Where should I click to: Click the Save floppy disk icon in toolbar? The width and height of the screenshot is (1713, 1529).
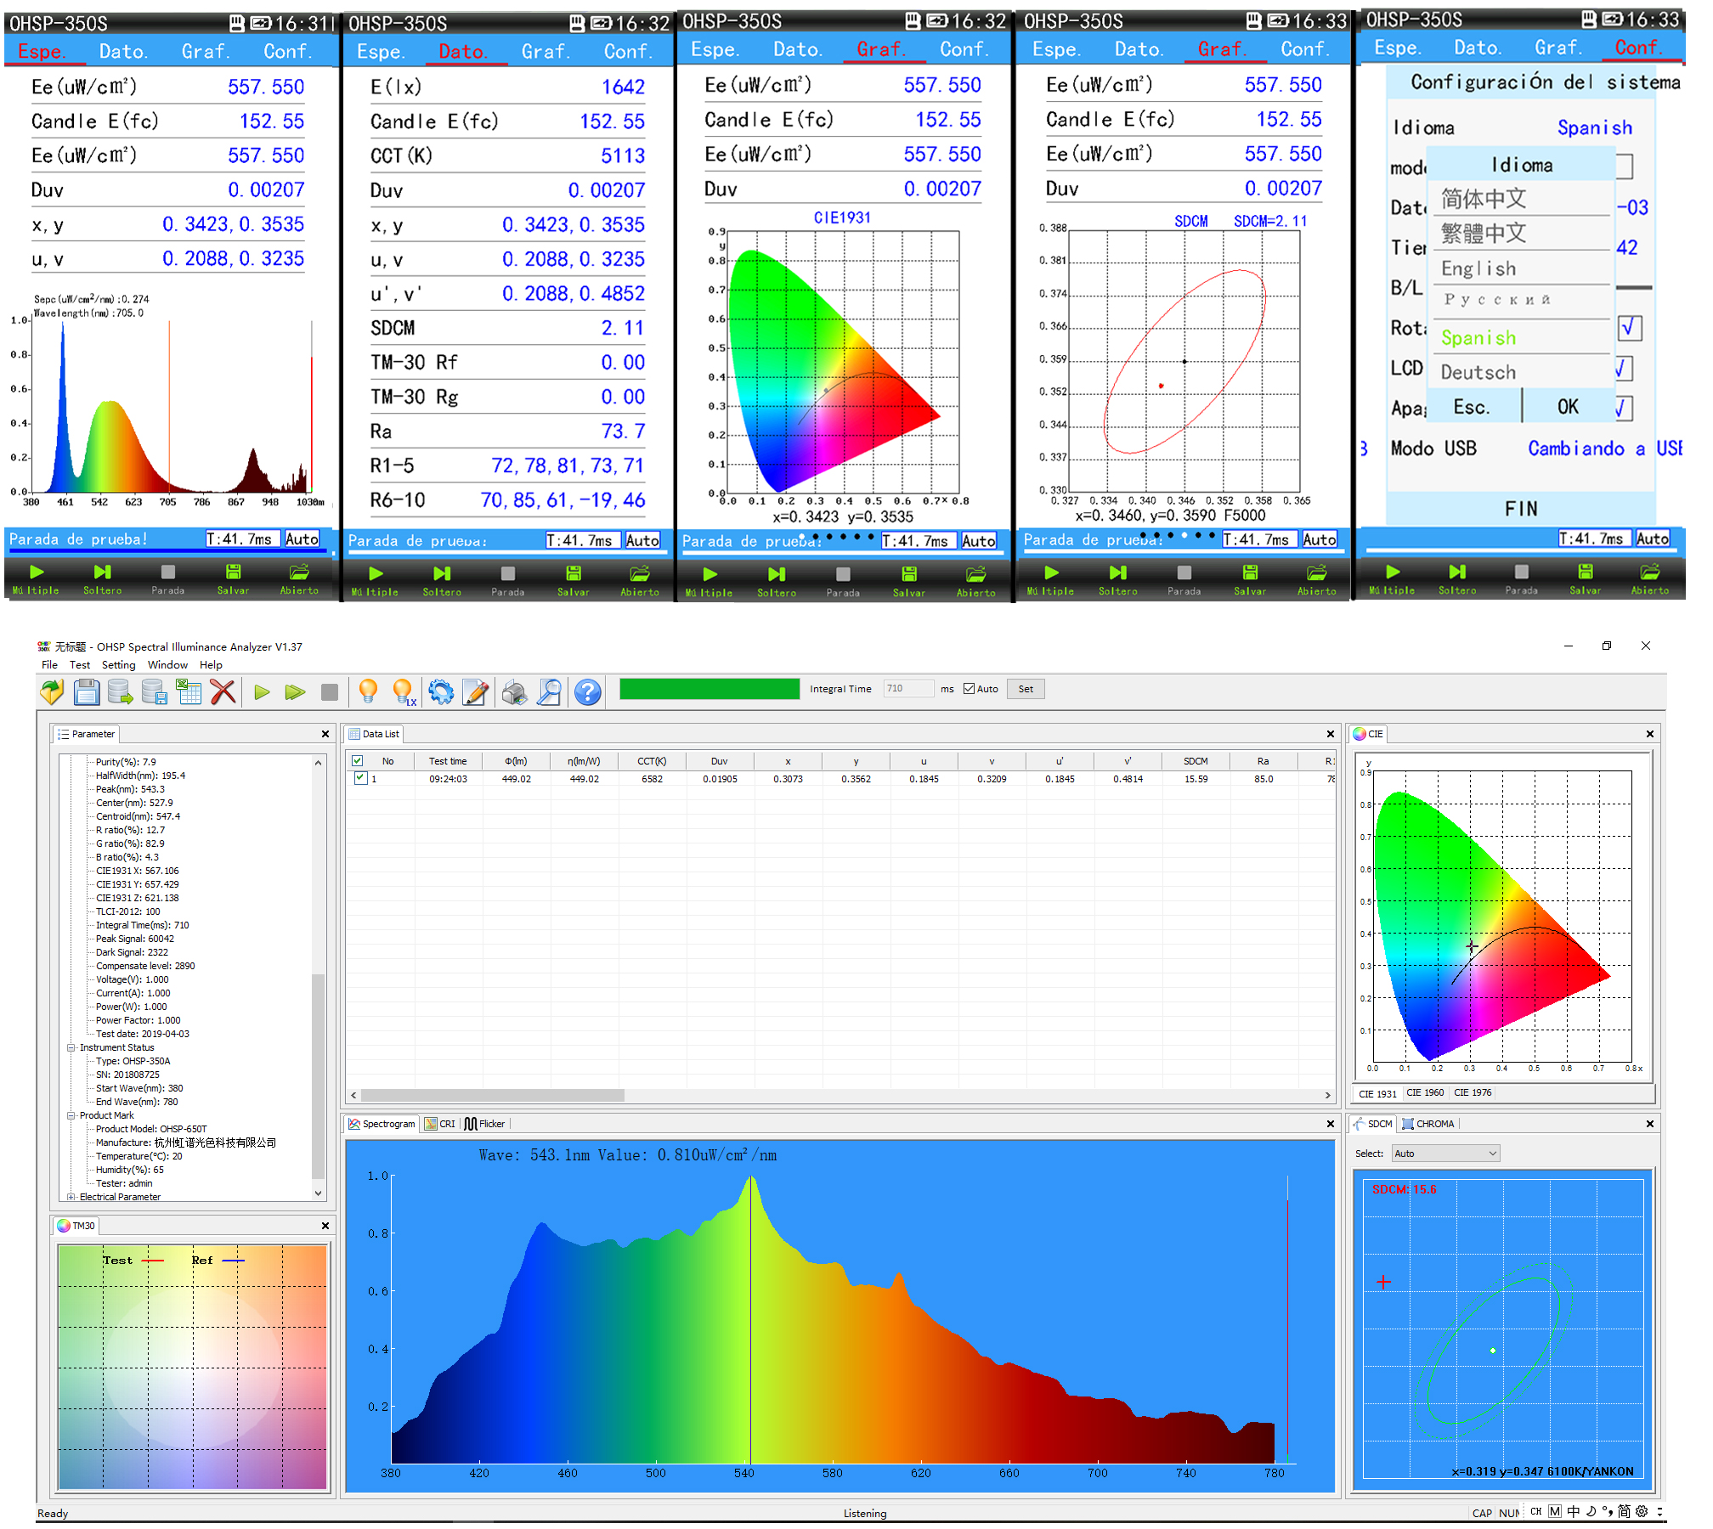87,693
